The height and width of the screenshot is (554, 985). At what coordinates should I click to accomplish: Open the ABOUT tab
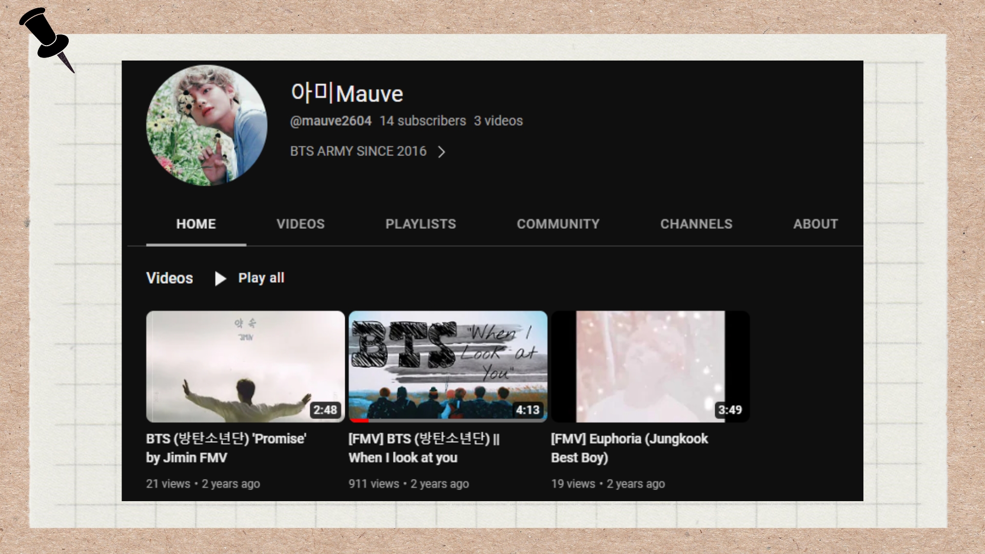click(816, 224)
